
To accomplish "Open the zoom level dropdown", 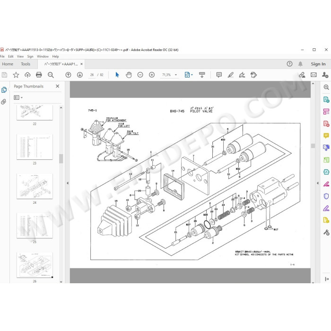I will pos(175,75).
